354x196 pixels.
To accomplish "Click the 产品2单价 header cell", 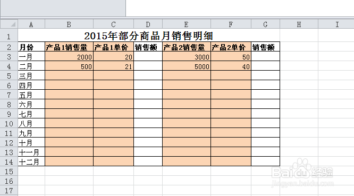I will click(x=231, y=47).
